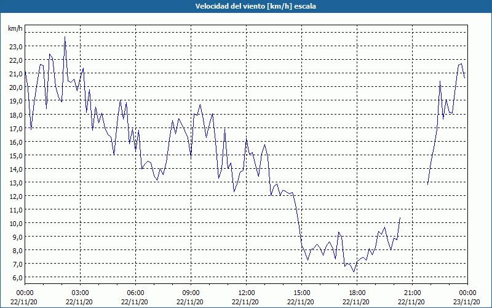492x308 pixels.
Task: Click the '20,0' y-axis value
Action: tap(16, 87)
